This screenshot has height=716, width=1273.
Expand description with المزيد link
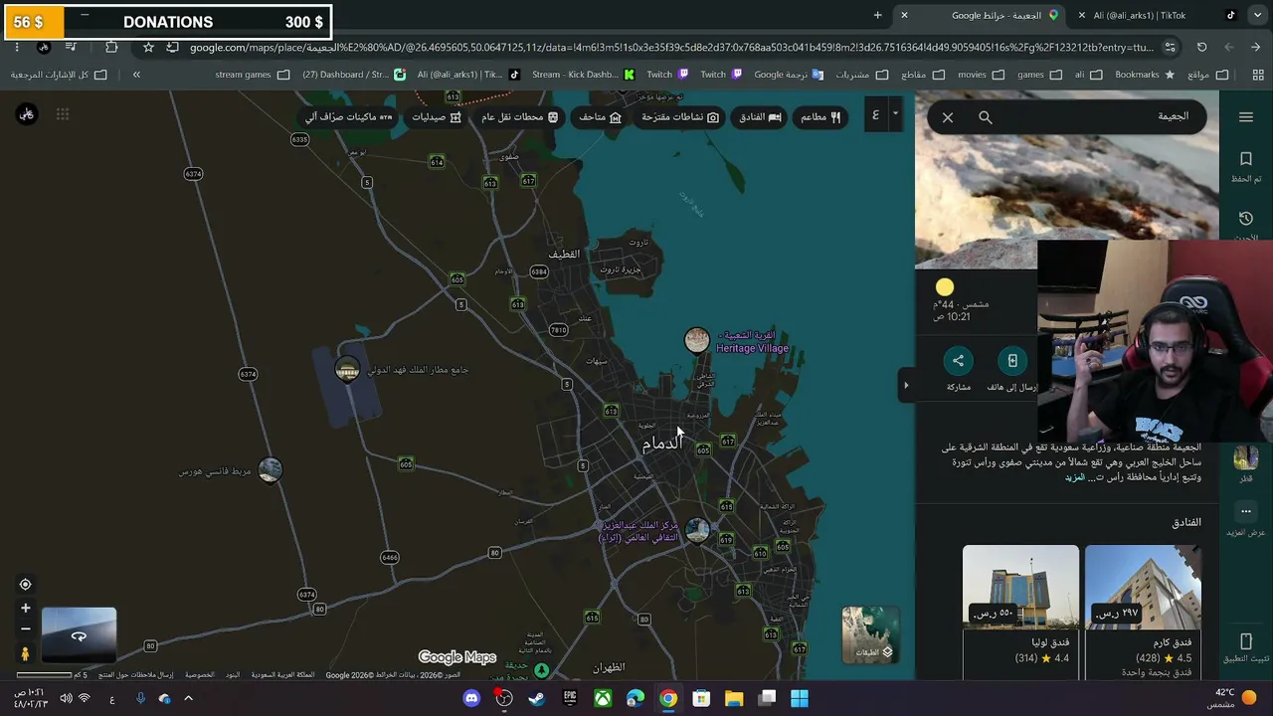click(1075, 477)
